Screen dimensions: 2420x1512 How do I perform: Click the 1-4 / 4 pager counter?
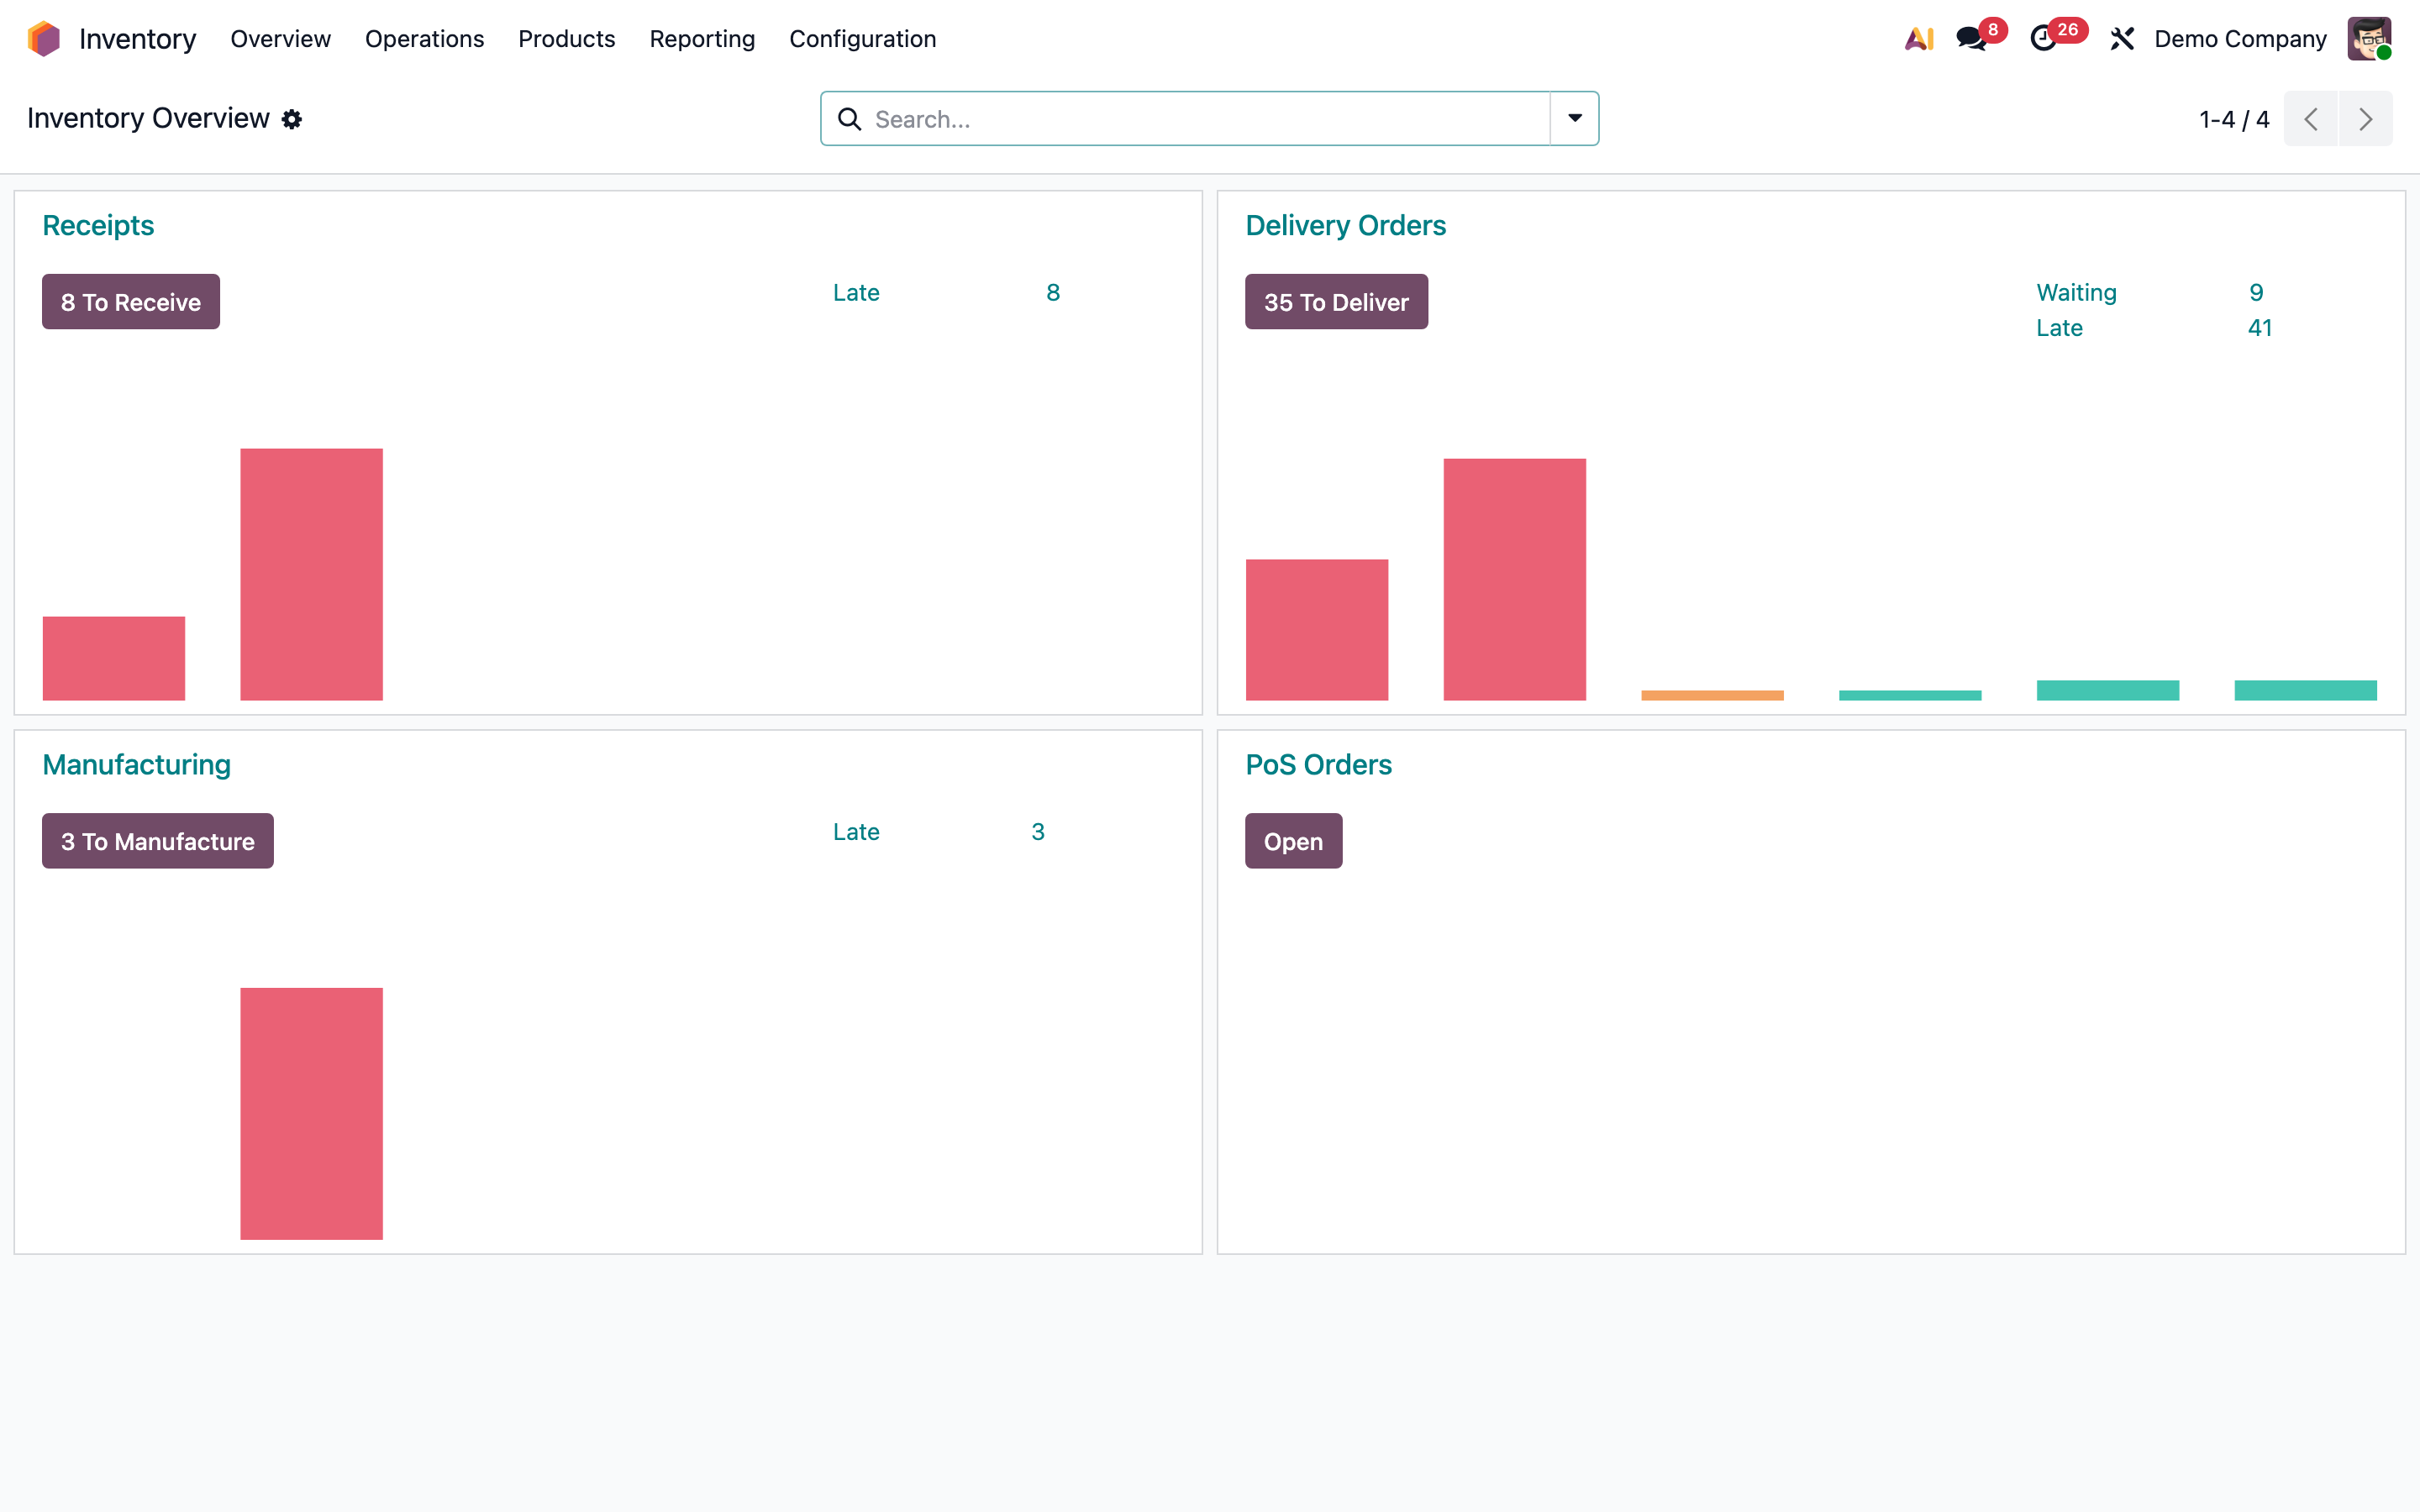click(x=2234, y=119)
